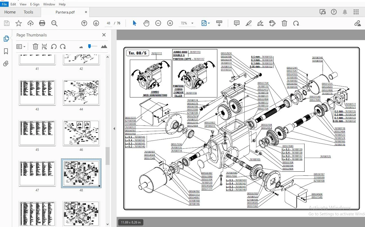
Task: Switch to the Tools tab
Action: tap(28, 12)
